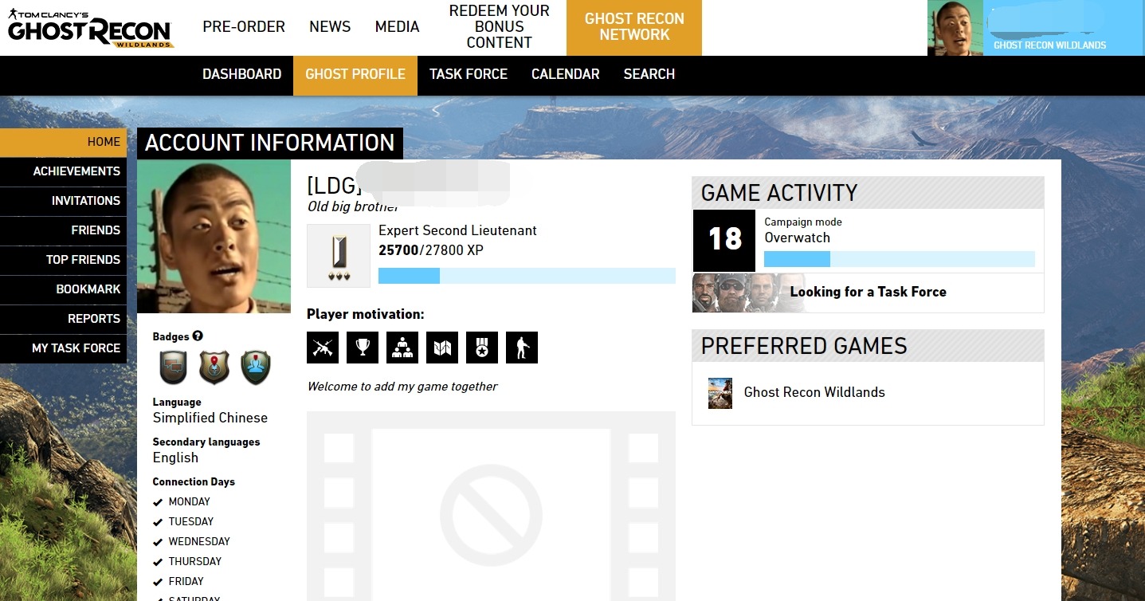Image resolution: width=1145 pixels, height=601 pixels.
Task: Click the GAME ACTIVITY header
Action: [868, 193]
